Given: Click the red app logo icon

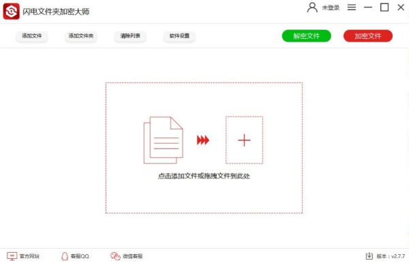Looking at the screenshot, I should [x=11, y=11].
